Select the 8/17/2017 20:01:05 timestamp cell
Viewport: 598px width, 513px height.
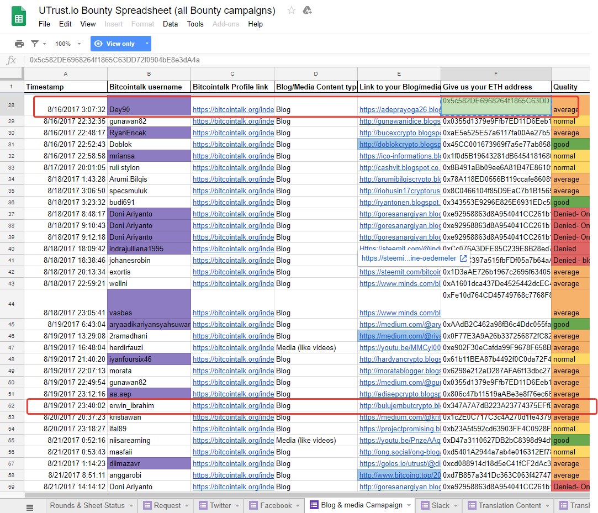pos(66,168)
